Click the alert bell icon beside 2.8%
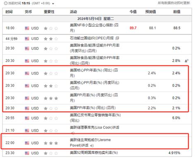196x159 pixels. click(186, 61)
